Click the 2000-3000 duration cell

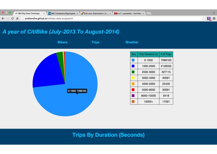(149, 72)
